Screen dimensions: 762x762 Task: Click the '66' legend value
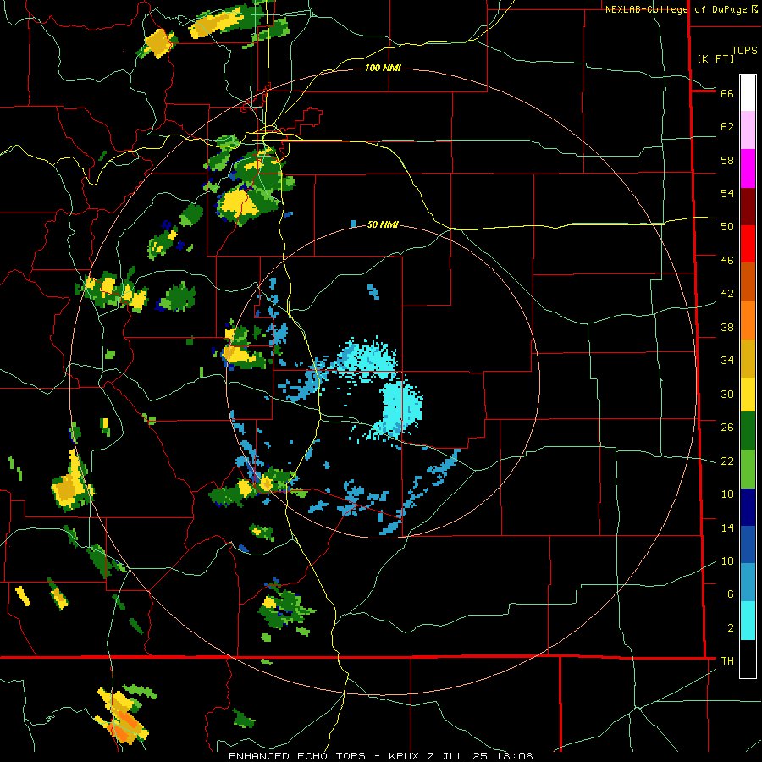click(x=727, y=93)
